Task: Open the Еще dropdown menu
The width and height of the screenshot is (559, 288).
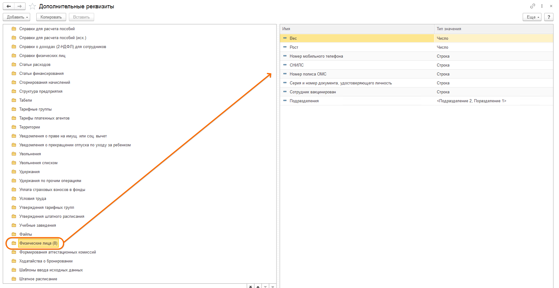Action: pyautogui.click(x=532, y=17)
